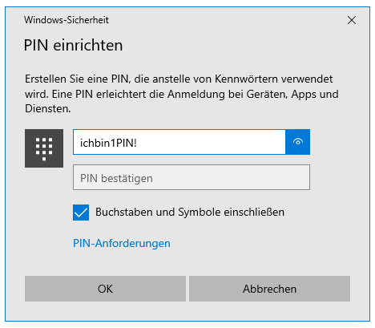This screenshot has width=375, height=328.
Task: Click the PIN bestätigen placeholder text
Action: coord(116,178)
